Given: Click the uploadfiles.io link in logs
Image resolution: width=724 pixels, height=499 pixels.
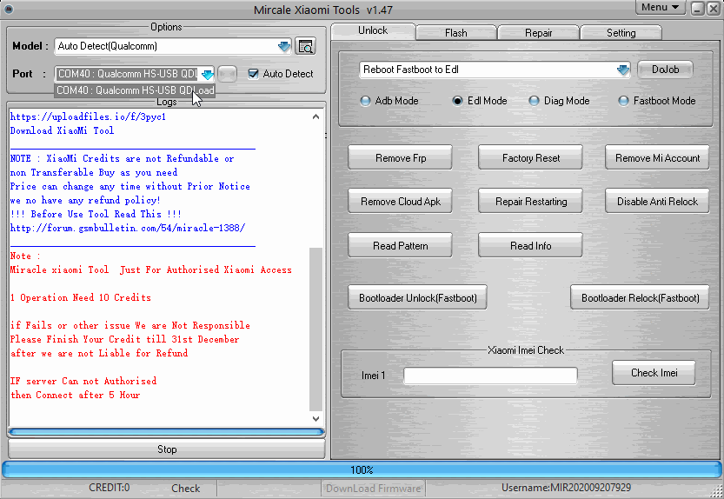Looking at the screenshot, I should pyautogui.click(x=88, y=116).
